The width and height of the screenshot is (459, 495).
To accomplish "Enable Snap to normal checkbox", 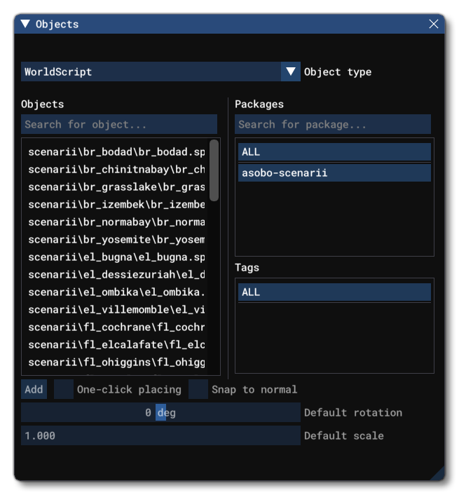I will pos(198,389).
